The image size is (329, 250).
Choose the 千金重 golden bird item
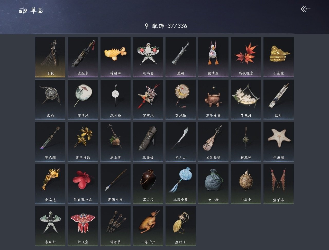coord(278,57)
